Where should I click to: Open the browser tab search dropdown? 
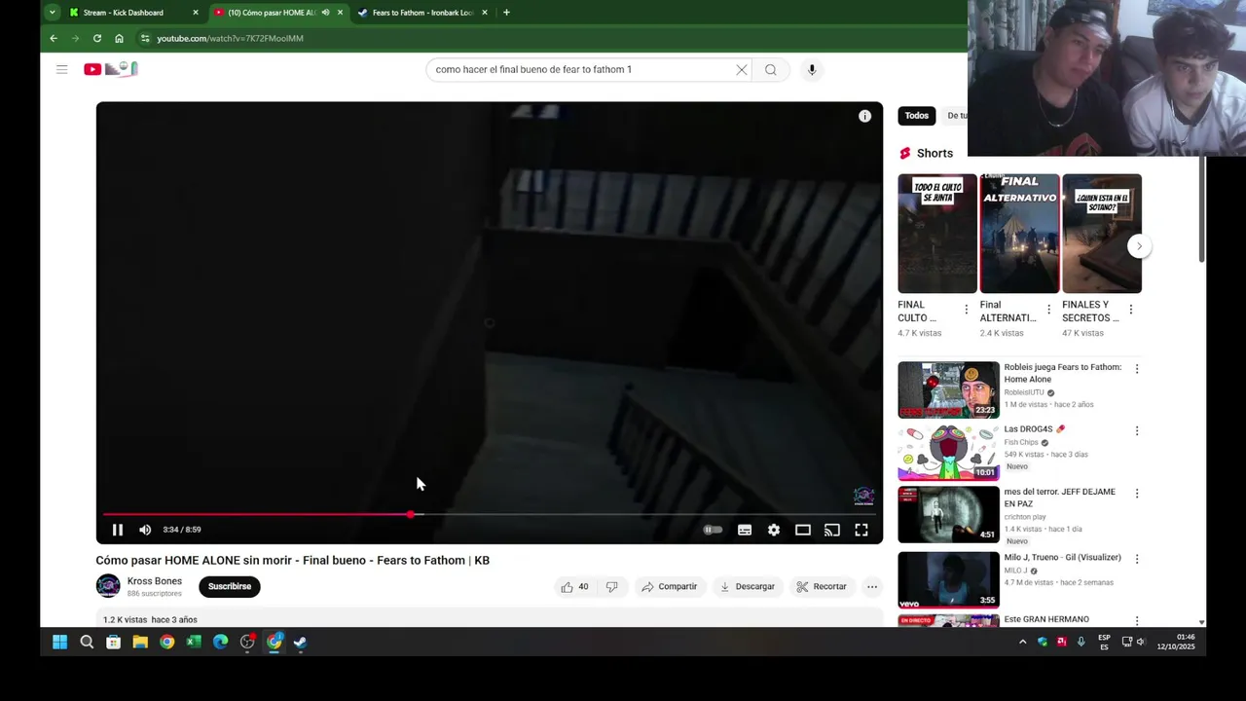53,13
